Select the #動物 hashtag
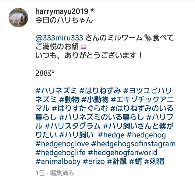Image resolution: width=195 pixels, height=183 pixels. (69, 100)
